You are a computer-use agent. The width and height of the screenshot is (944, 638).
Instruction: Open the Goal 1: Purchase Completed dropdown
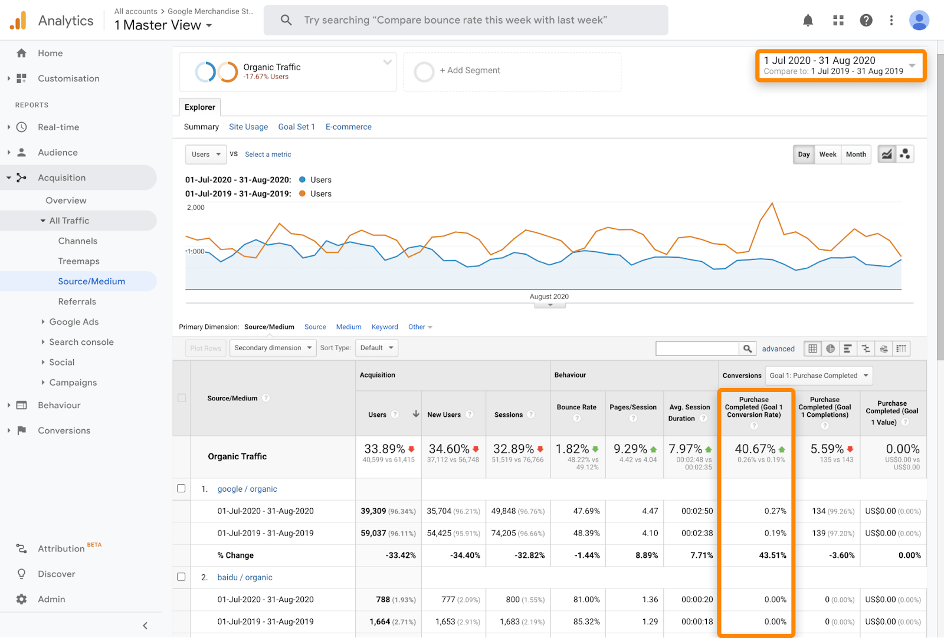coord(818,376)
